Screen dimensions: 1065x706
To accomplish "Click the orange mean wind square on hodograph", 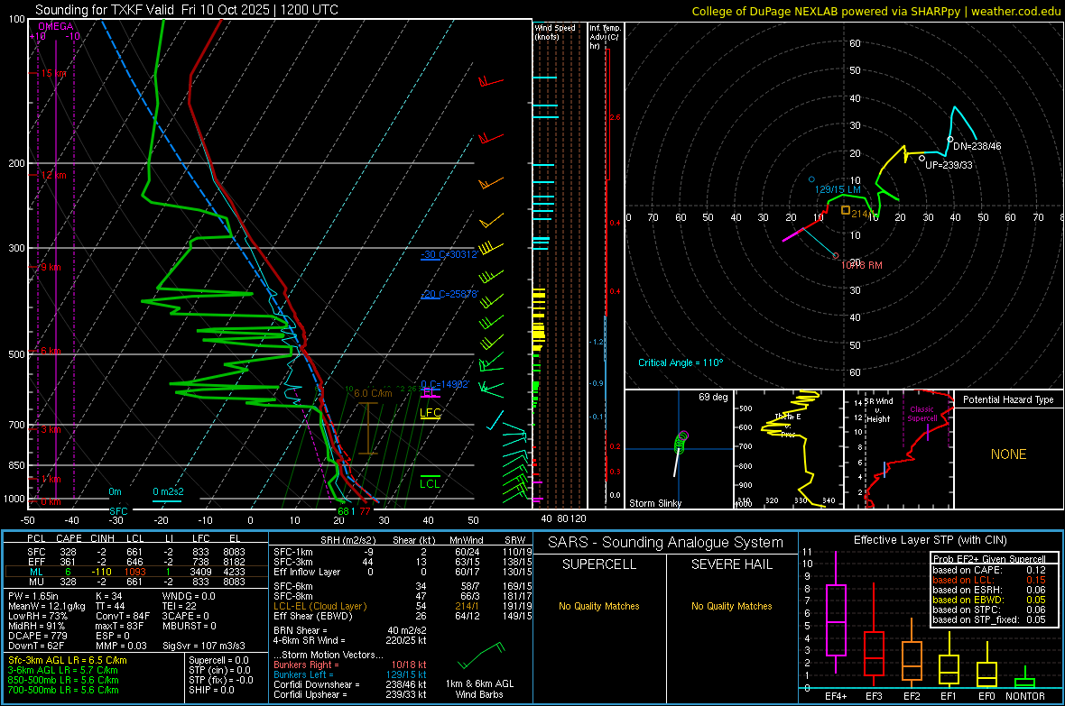I will 846,210.
